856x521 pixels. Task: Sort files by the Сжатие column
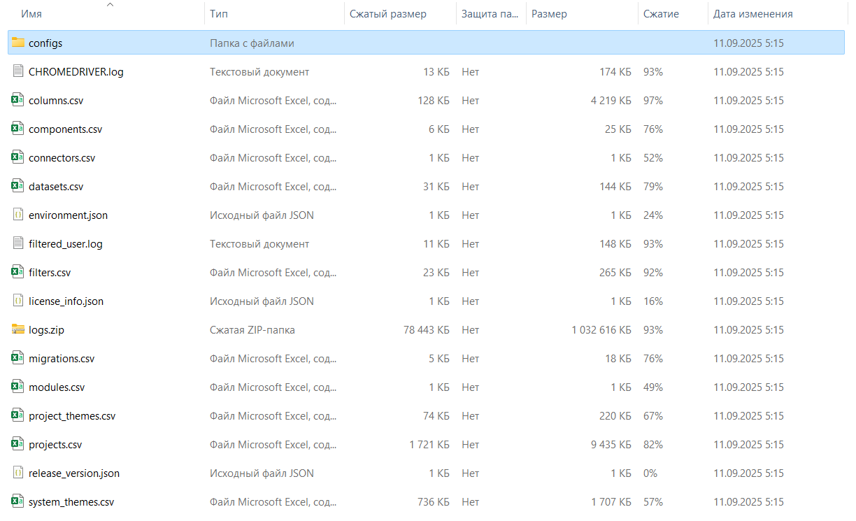click(661, 14)
